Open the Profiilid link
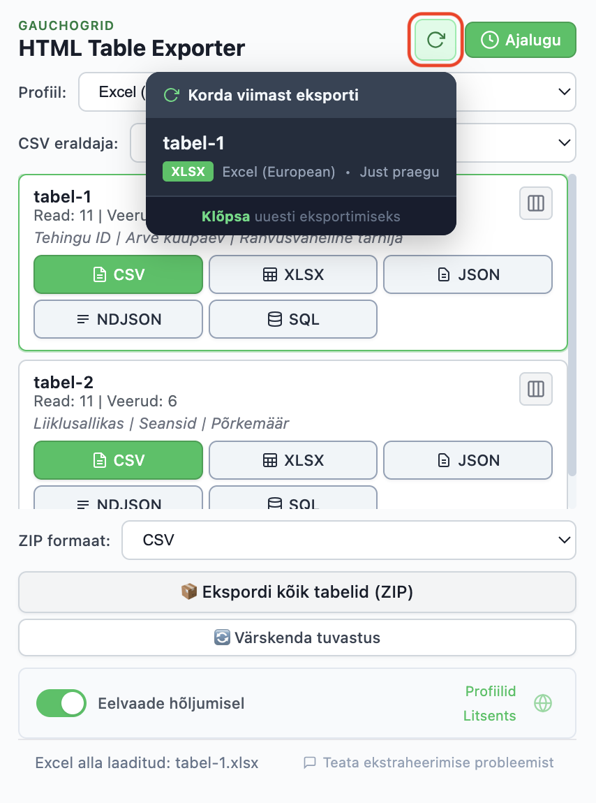The image size is (596, 803). click(x=490, y=691)
